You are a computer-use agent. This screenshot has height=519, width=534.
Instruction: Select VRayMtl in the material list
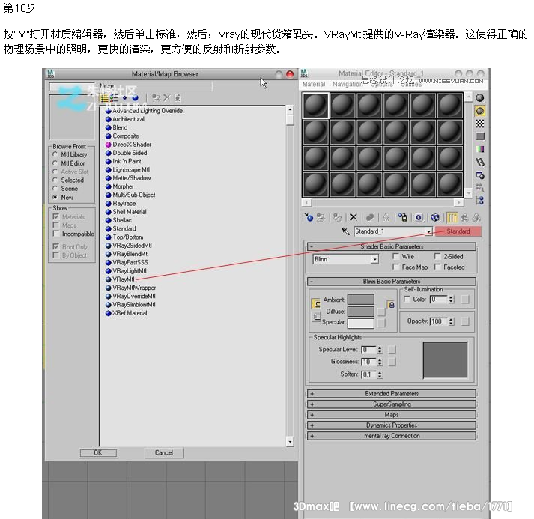(x=123, y=279)
